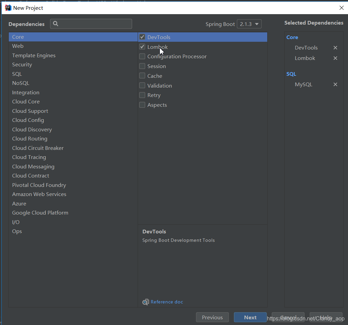Remove DevTools from selected dependencies

[335, 48]
